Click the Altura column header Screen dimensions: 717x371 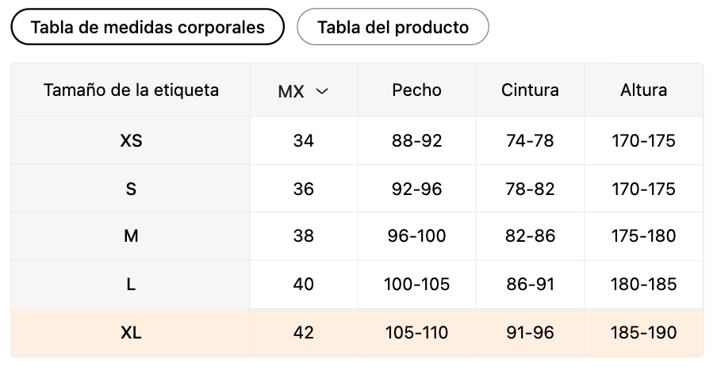pyautogui.click(x=643, y=90)
